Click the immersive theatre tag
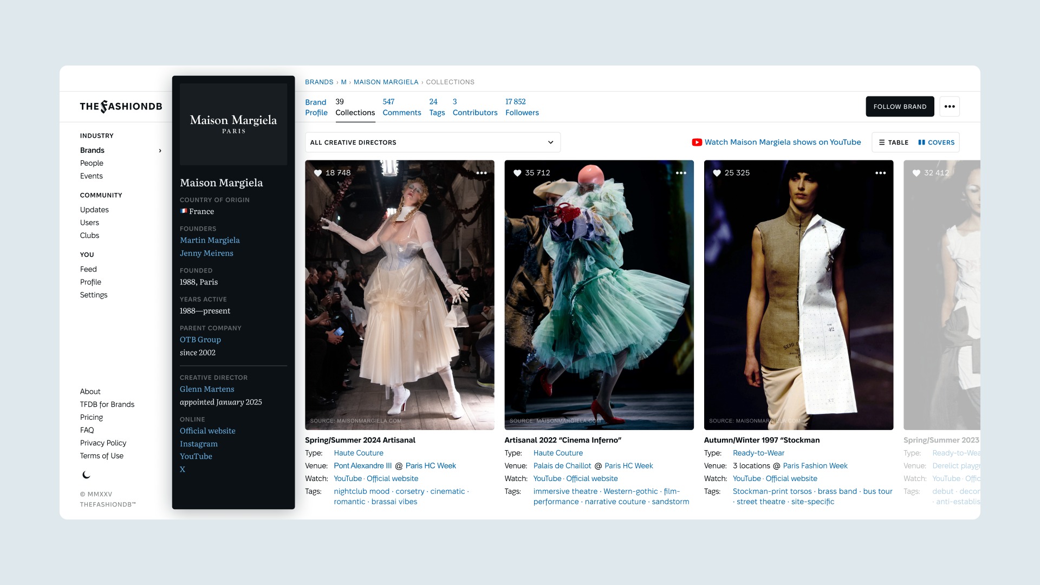1040x585 pixels. click(x=565, y=491)
